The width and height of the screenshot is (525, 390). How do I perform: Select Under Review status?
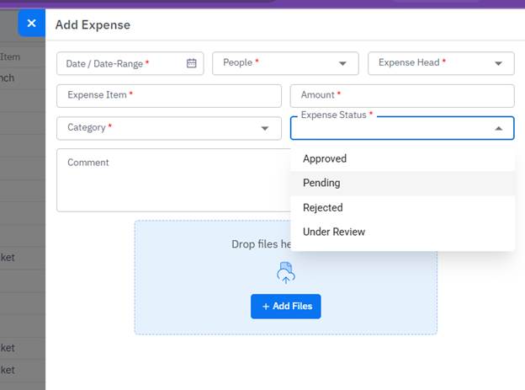click(402, 232)
